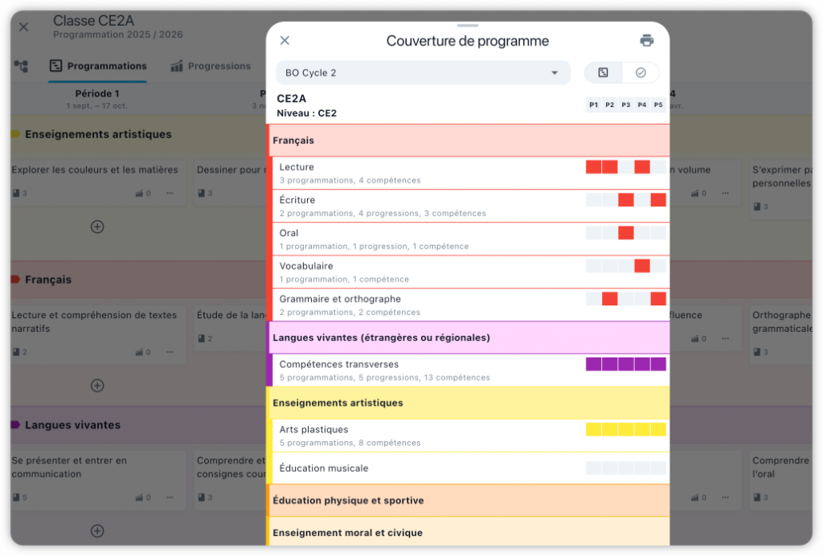
Task: Click Arts plastiques' yellow P1 coverage cell
Action: 594,430
